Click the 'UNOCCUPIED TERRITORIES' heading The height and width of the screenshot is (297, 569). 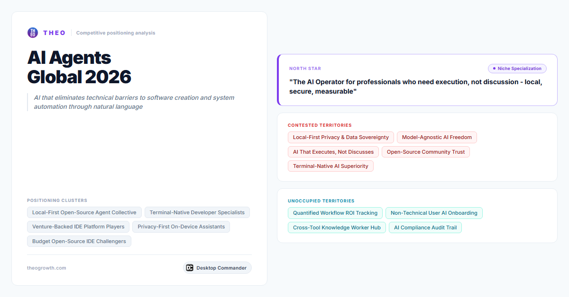pos(321,201)
